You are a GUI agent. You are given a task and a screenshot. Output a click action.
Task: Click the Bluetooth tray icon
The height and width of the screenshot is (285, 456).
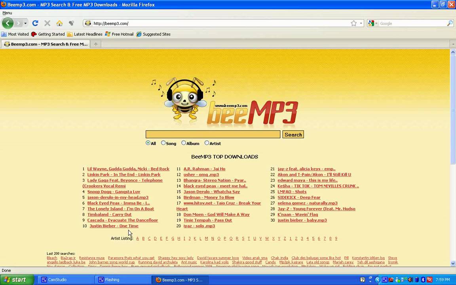pos(423,280)
